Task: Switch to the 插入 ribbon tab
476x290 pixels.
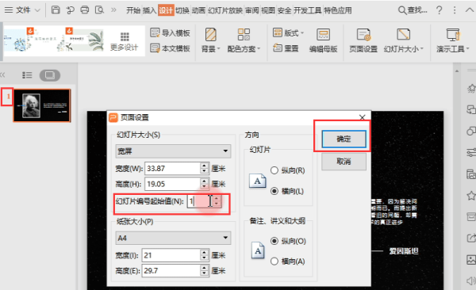Action: (149, 10)
